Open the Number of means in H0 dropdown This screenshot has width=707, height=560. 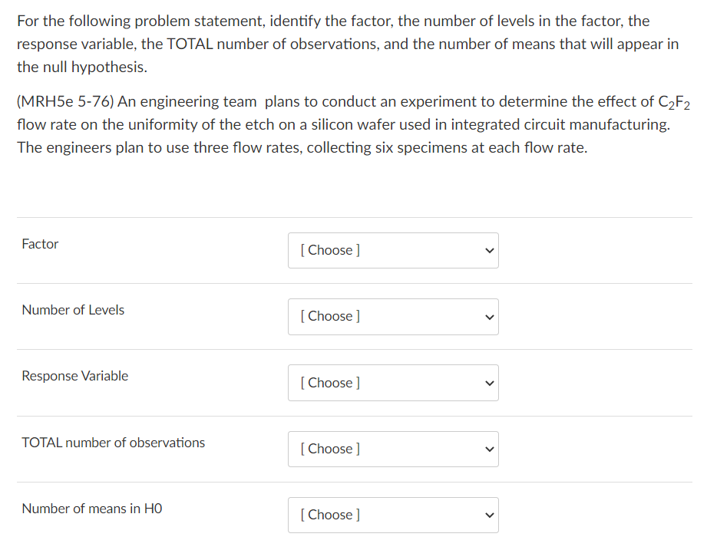pyautogui.click(x=393, y=515)
